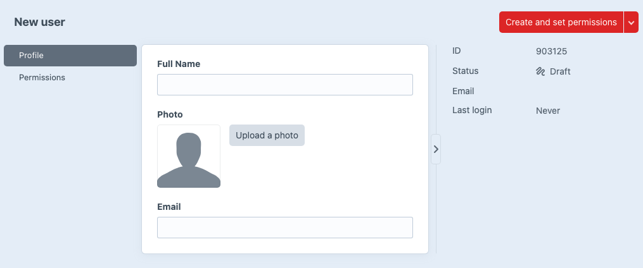Collapse the right details sidebar chevron
Viewport: 643px width, 268px height.
coord(436,149)
